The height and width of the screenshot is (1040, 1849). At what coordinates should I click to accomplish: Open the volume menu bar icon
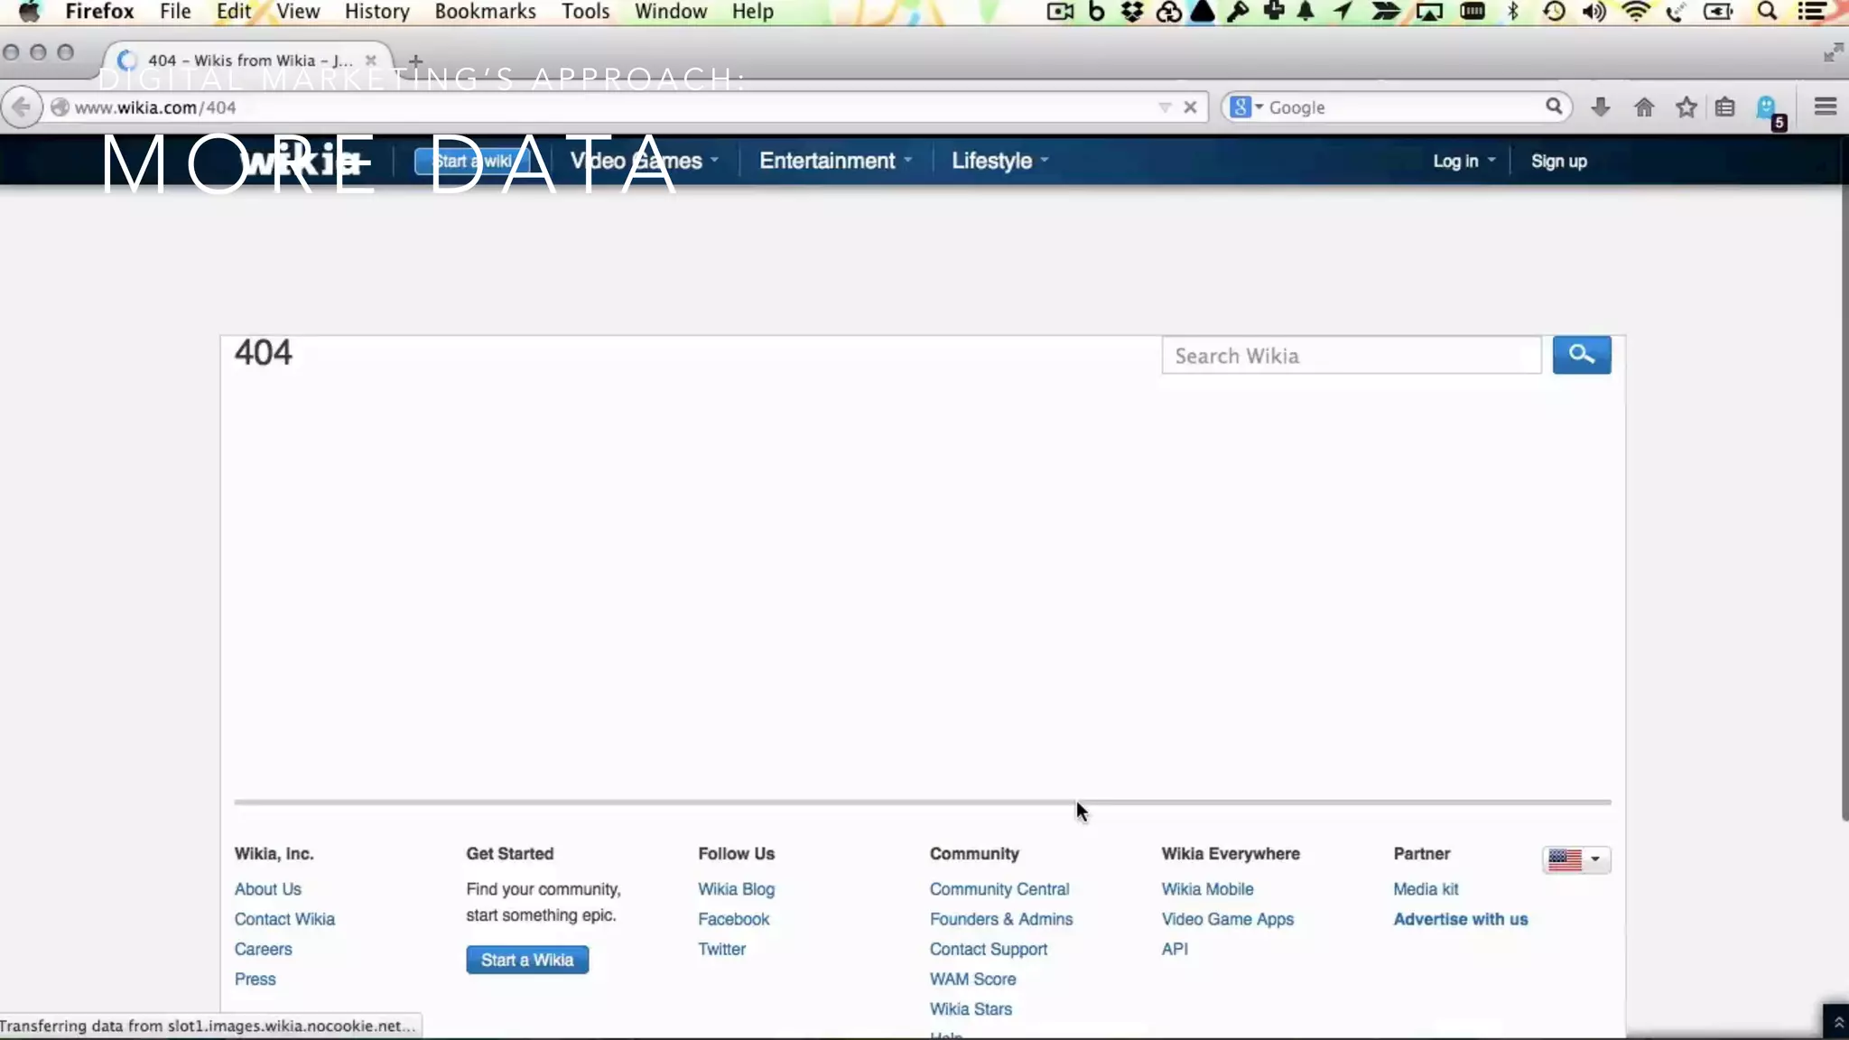pyautogui.click(x=1594, y=12)
